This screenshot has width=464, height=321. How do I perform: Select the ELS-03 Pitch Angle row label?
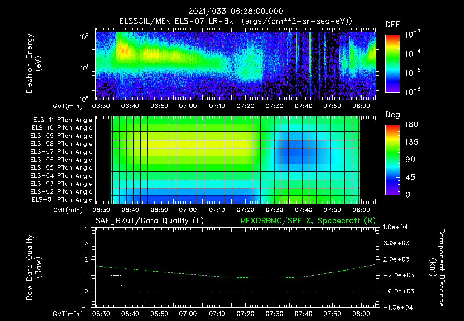tap(62, 184)
